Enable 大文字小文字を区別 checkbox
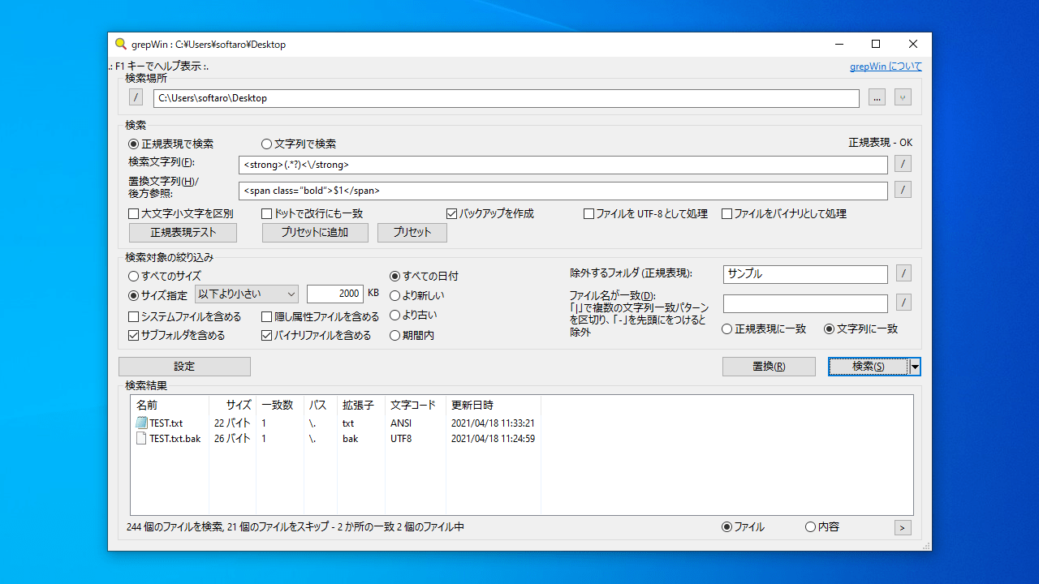 [x=181, y=214]
